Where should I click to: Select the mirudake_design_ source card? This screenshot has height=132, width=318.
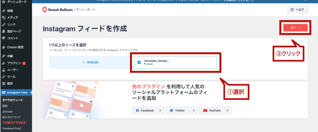click(175, 62)
